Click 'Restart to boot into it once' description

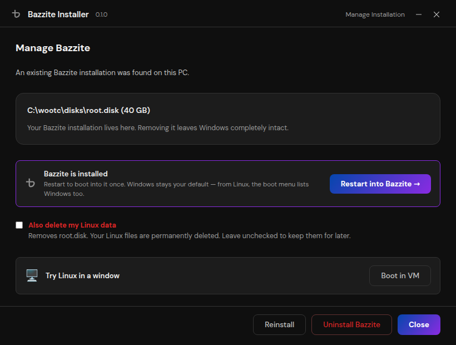pos(176,189)
